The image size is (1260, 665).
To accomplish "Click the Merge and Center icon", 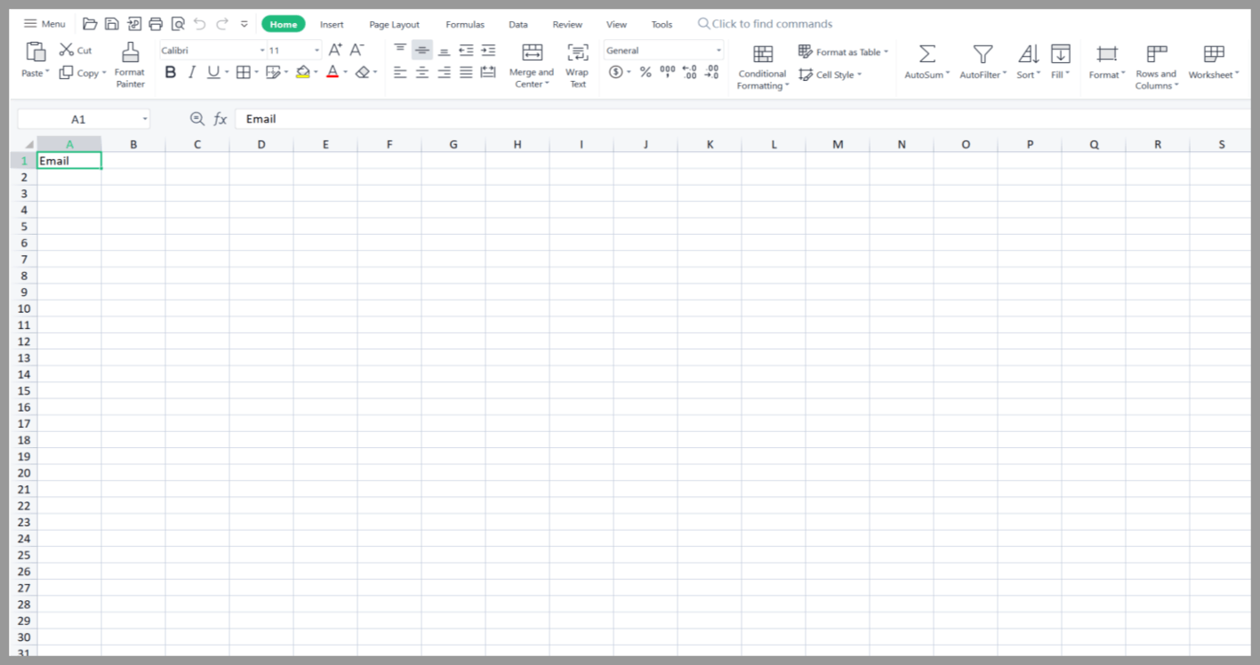I will tap(532, 53).
